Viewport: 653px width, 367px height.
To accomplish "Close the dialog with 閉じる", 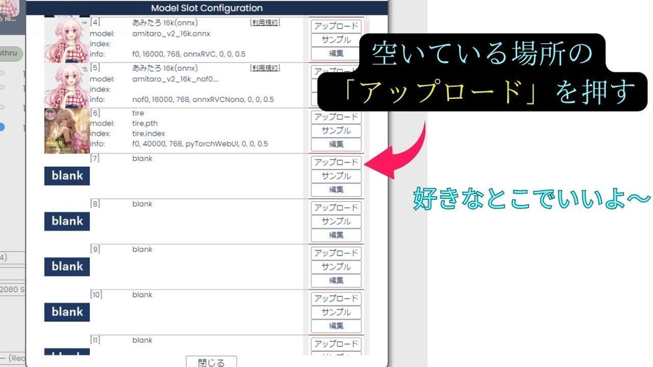I will 212,362.
